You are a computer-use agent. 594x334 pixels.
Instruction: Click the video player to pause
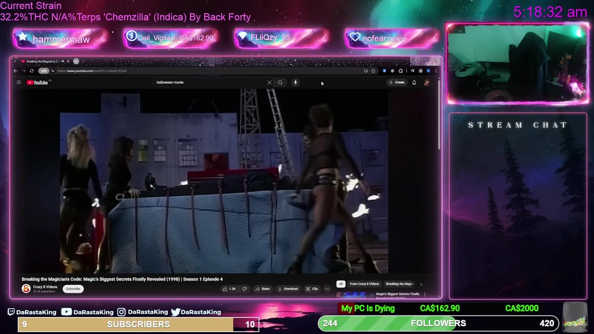coord(224,181)
